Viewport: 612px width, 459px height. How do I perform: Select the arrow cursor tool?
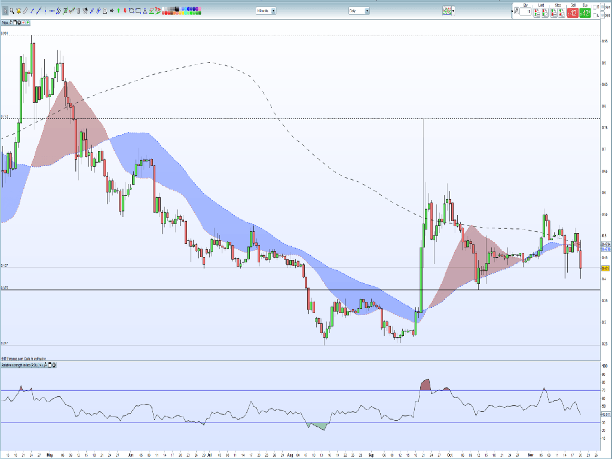pyautogui.click(x=4, y=11)
